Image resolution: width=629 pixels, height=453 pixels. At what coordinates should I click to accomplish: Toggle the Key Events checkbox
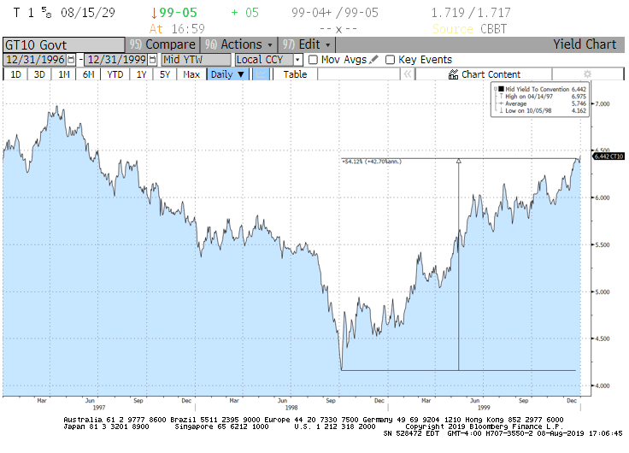pos(391,60)
